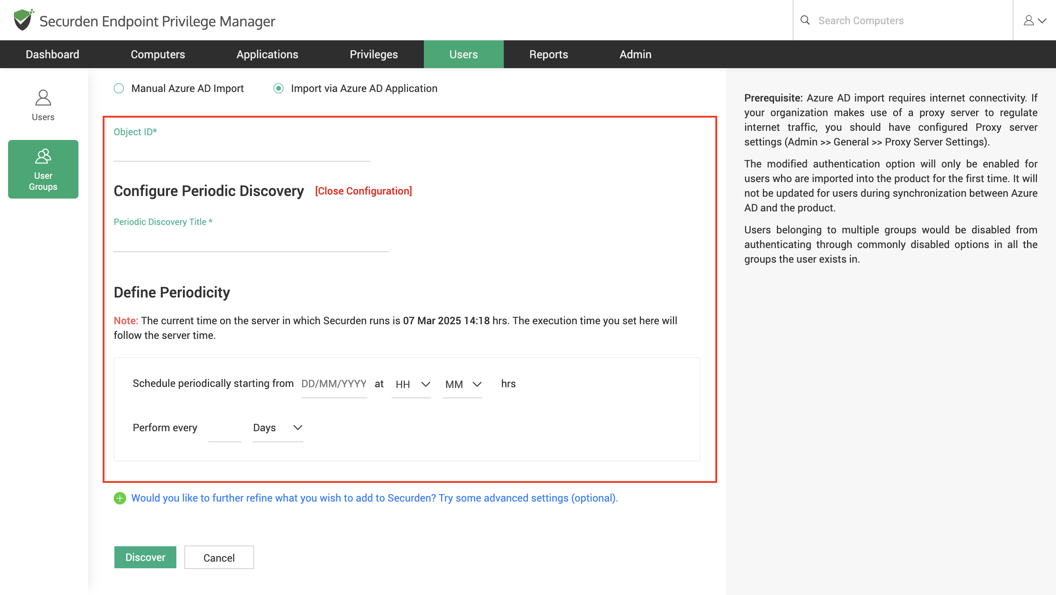The width and height of the screenshot is (1056, 595).
Task: Click the Securden shield logo
Action: 23,20
